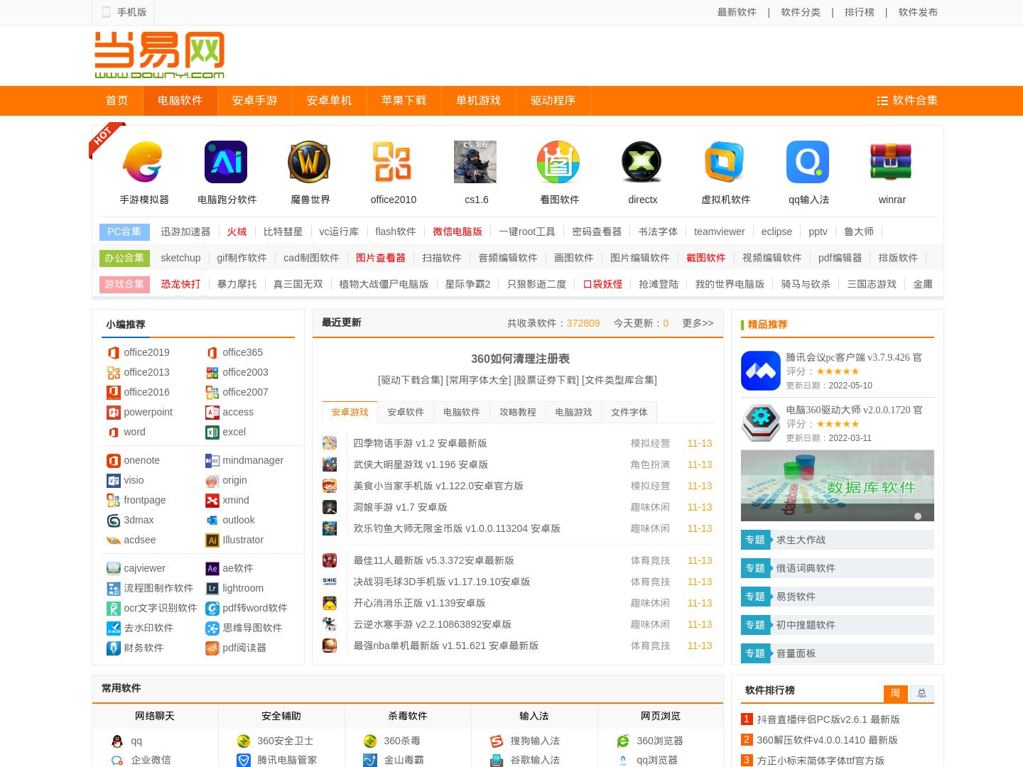Open the 恐龙快打 link
Screen dimensions: 1023x767
(x=180, y=284)
